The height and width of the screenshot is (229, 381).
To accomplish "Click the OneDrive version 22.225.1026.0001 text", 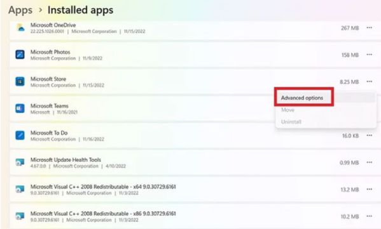I will point(47,31).
